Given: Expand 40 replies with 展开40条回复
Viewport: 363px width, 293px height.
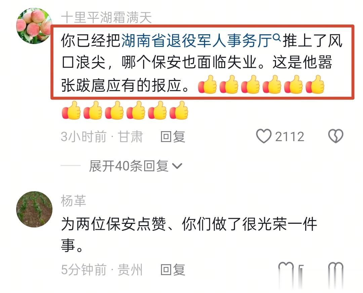Looking at the screenshot, I should click(x=136, y=166).
